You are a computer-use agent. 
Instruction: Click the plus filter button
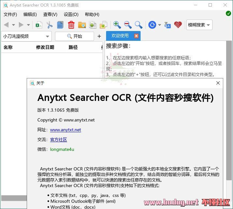click(99, 36)
